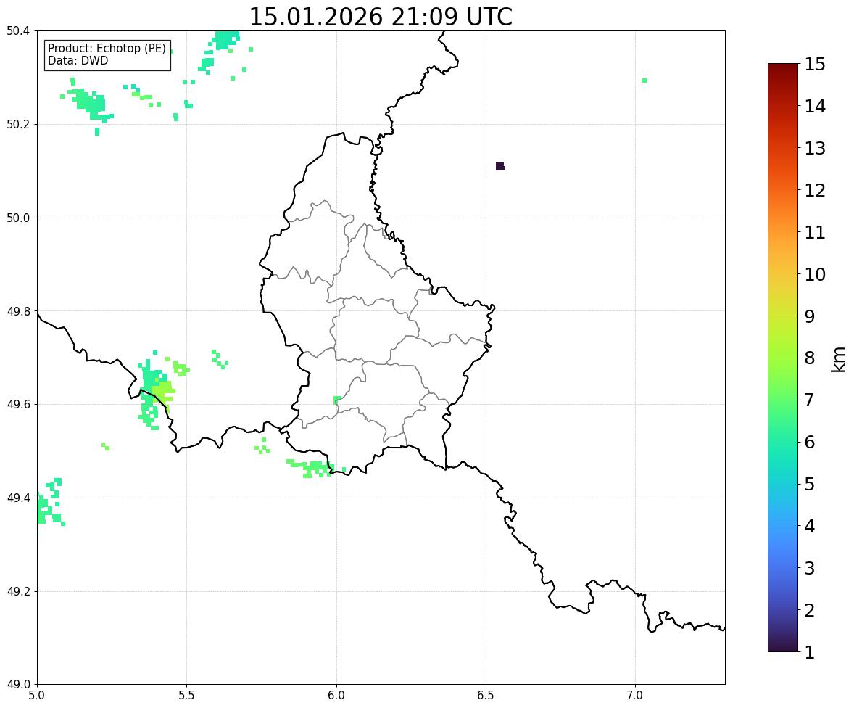Screen dimensions: 854x708
Task: Click the colorbar tick label 11
Action: pos(815,232)
